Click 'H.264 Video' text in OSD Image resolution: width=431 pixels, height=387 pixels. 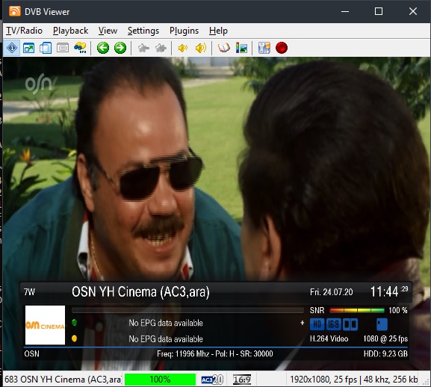[x=329, y=338]
